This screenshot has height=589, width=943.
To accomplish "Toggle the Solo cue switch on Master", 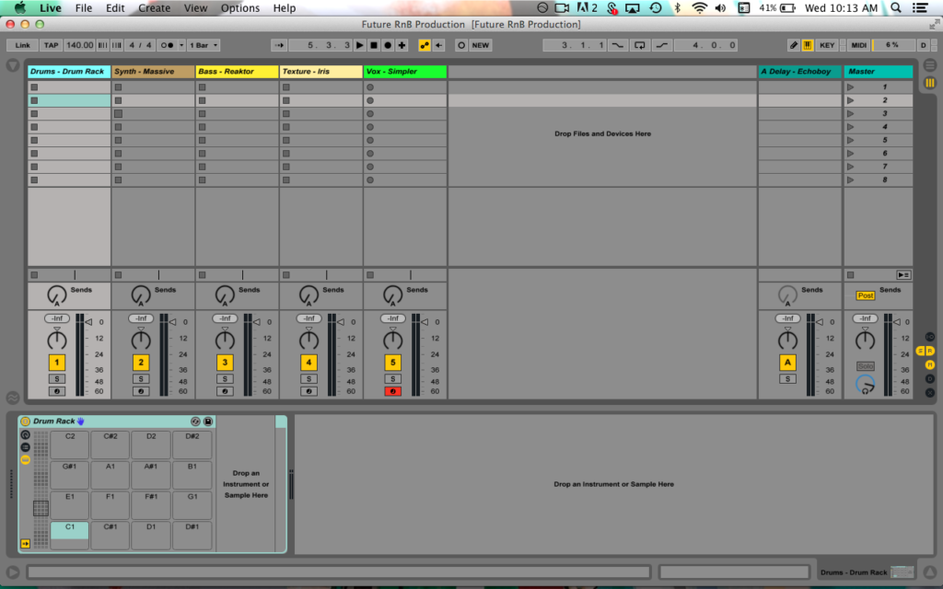I will coord(866,366).
